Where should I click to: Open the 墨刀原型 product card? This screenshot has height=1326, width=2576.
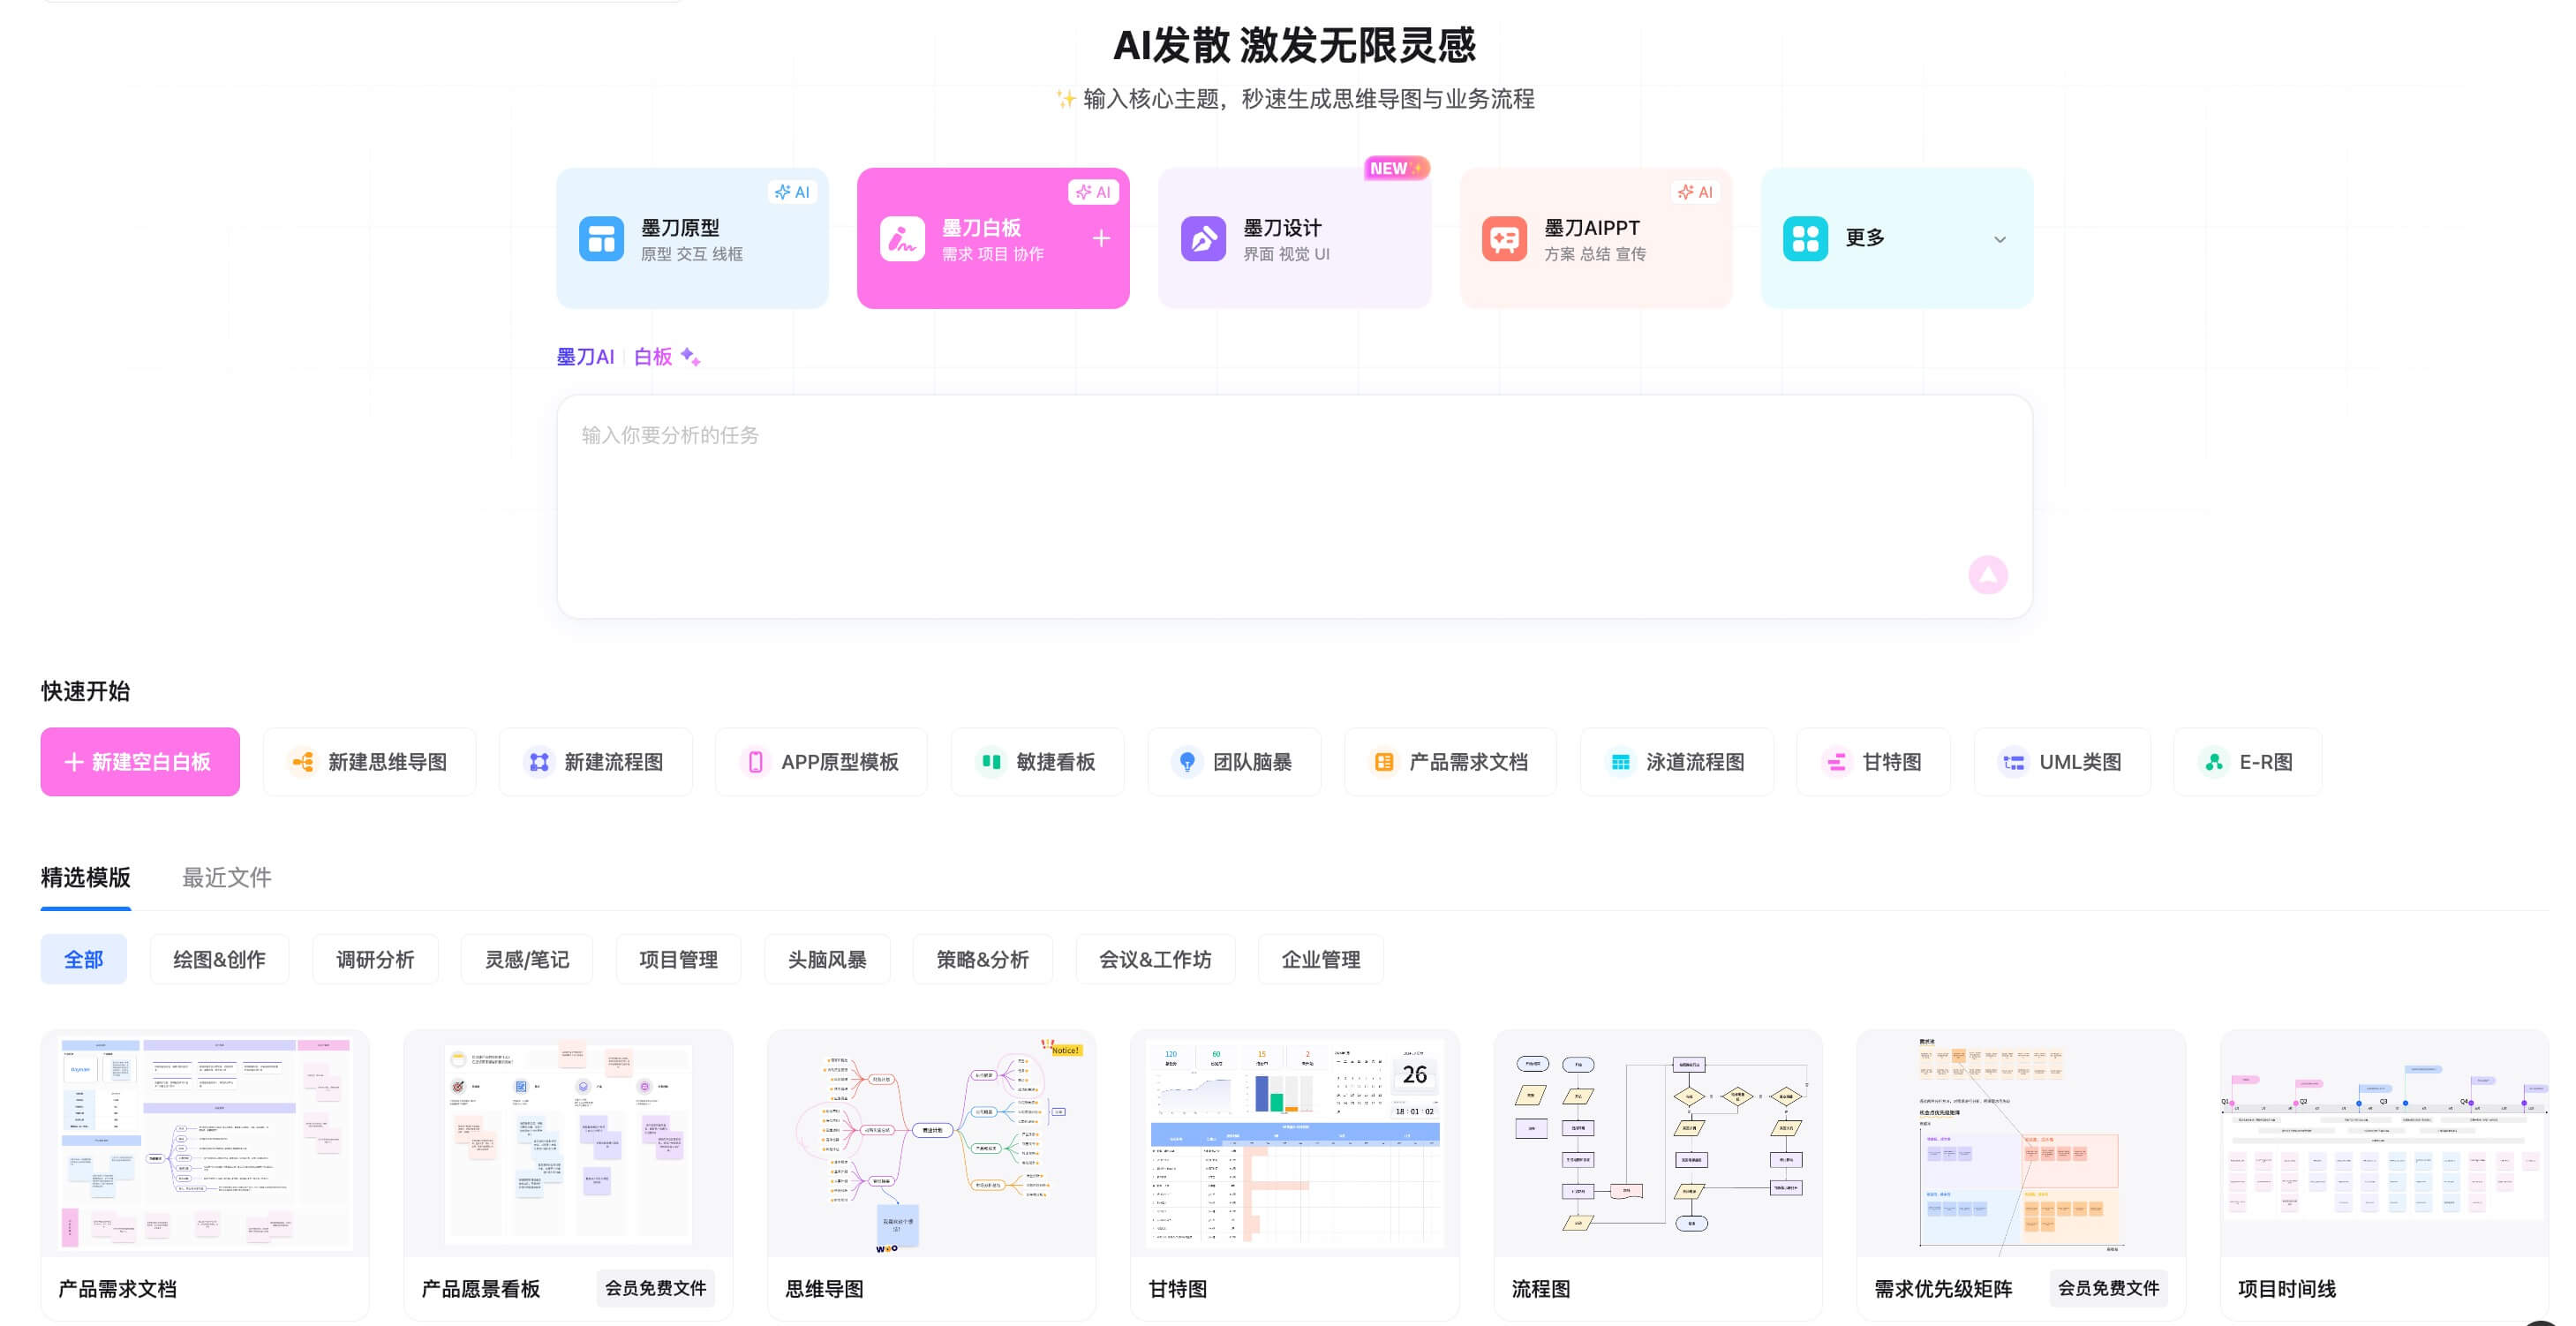coord(692,238)
